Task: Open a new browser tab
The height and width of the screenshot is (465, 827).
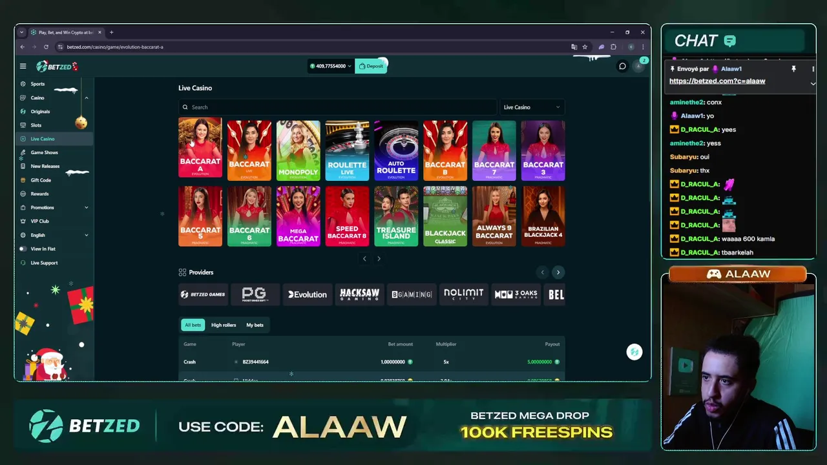Action: tap(111, 32)
